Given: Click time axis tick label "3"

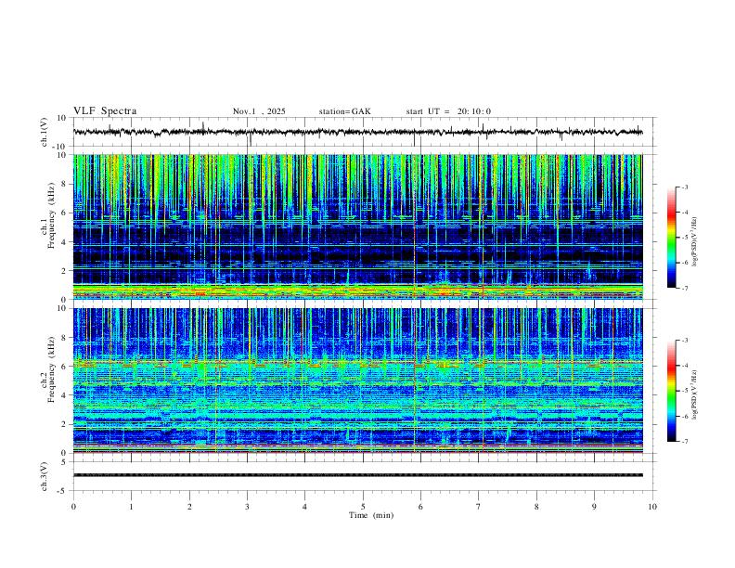Looking at the screenshot, I should tap(247, 507).
